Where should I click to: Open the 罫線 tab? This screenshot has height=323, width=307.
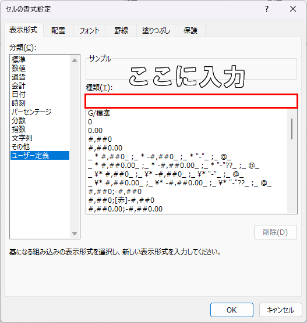121,31
